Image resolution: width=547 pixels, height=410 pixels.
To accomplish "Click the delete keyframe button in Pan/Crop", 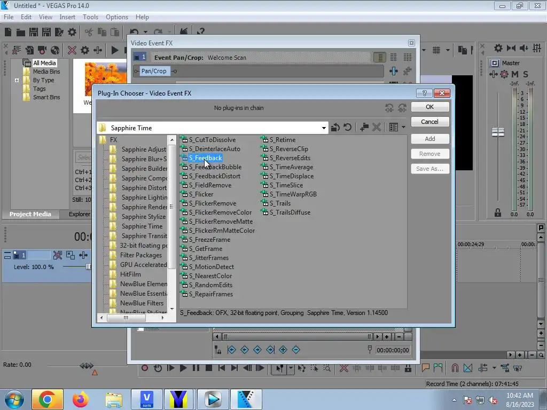I will (296, 350).
